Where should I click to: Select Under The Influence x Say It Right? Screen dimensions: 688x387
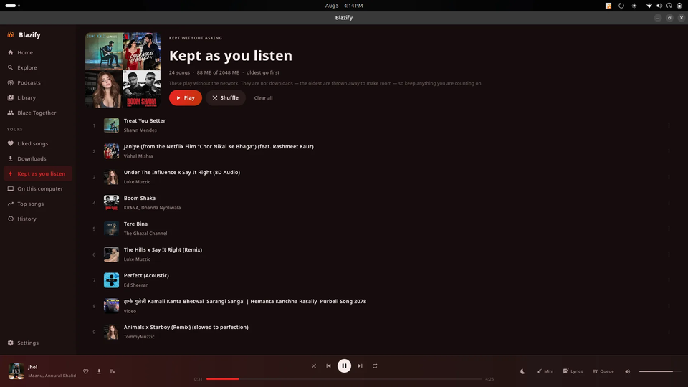coord(380,177)
